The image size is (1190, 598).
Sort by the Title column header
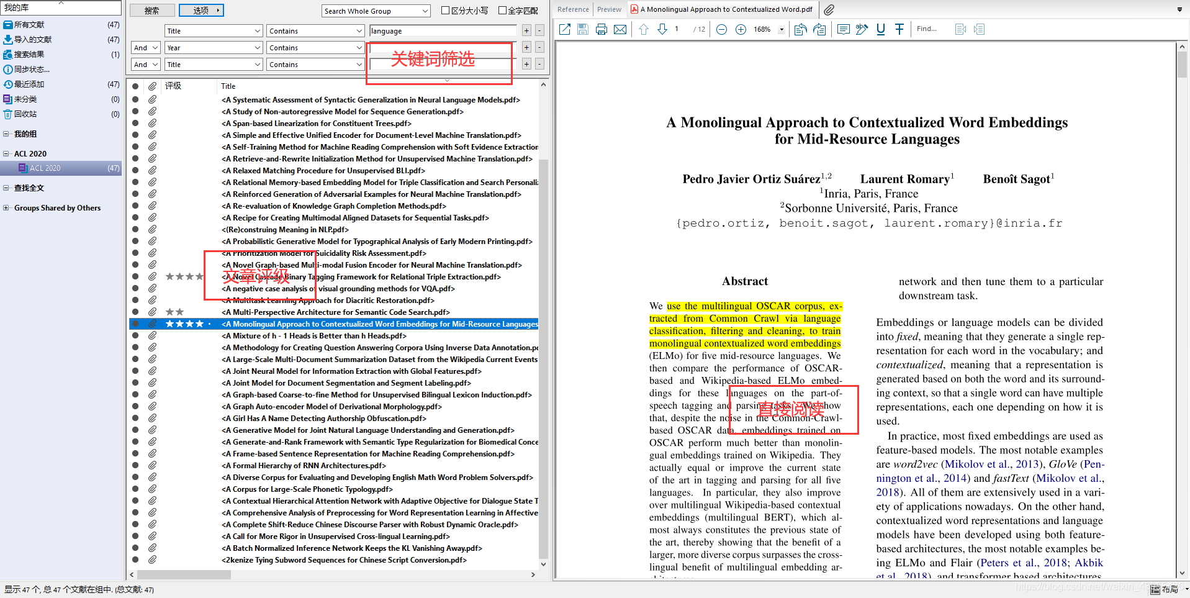228,86
